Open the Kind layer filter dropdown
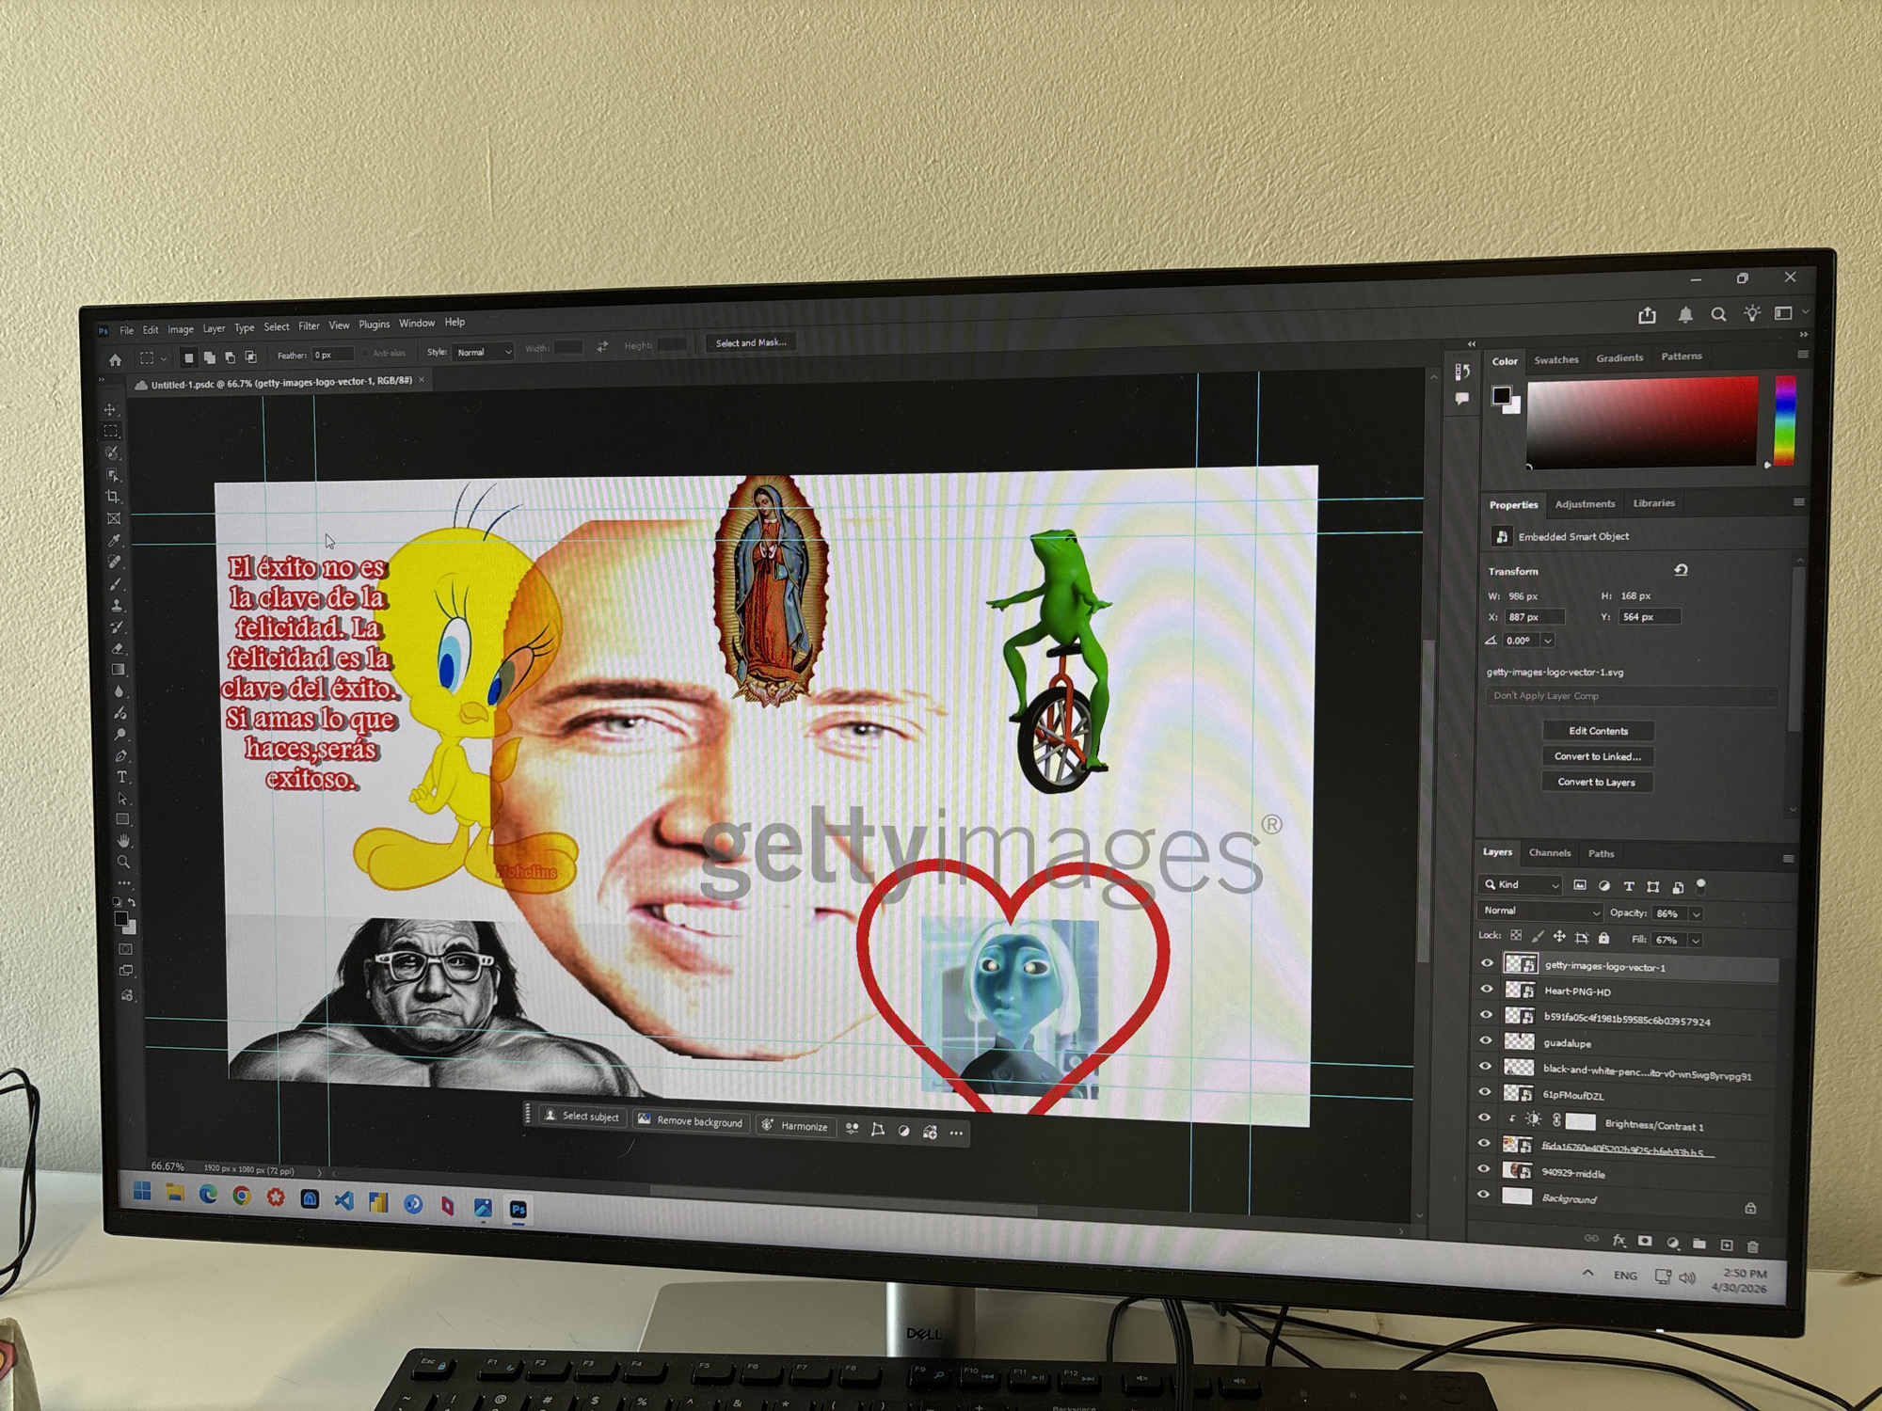1882x1411 pixels. coord(1522,885)
